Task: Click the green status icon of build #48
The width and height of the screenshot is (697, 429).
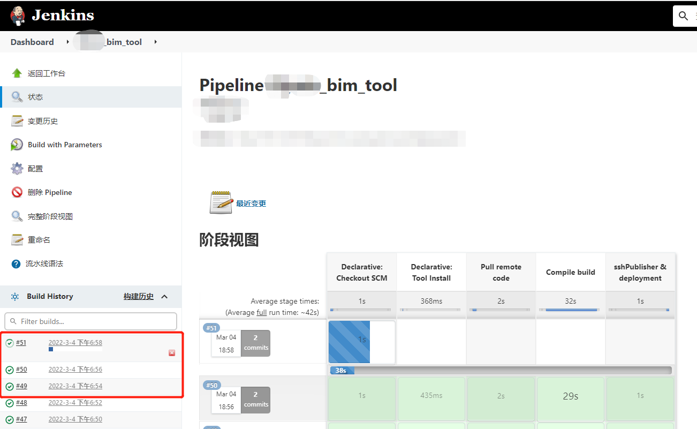Action: pyautogui.click(x=10, y=403)
